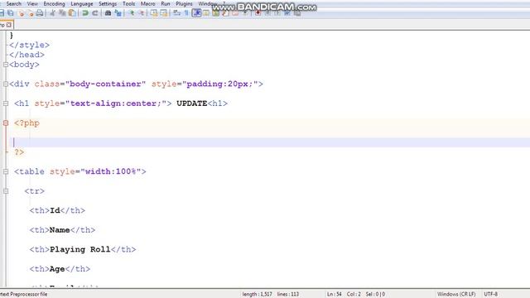Collapse the tr tag fold marker

[6, 191]
